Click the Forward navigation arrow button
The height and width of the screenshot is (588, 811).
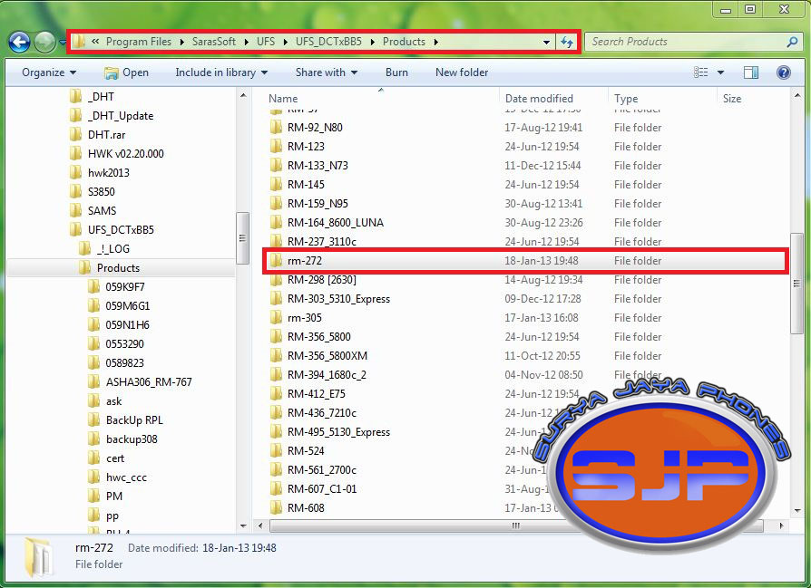coord(44,42)
